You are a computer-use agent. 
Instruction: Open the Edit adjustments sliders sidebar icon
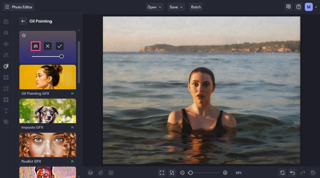(6, 33)
